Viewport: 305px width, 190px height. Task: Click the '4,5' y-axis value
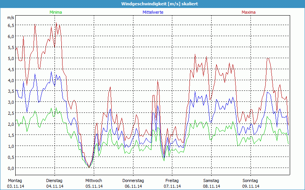pos(11,70)
